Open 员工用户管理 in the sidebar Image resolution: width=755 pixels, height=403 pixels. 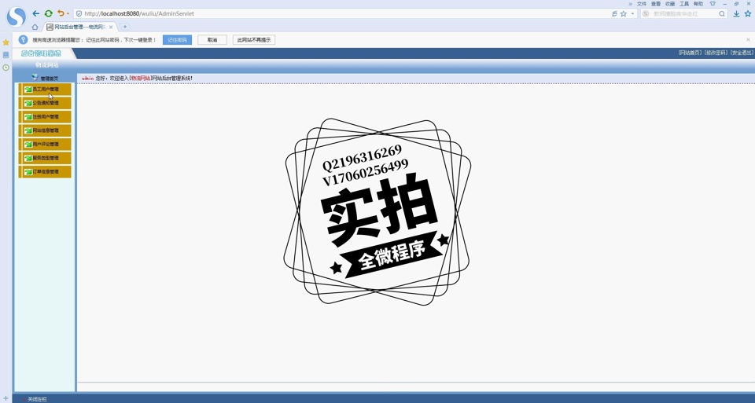coord(46,90)
